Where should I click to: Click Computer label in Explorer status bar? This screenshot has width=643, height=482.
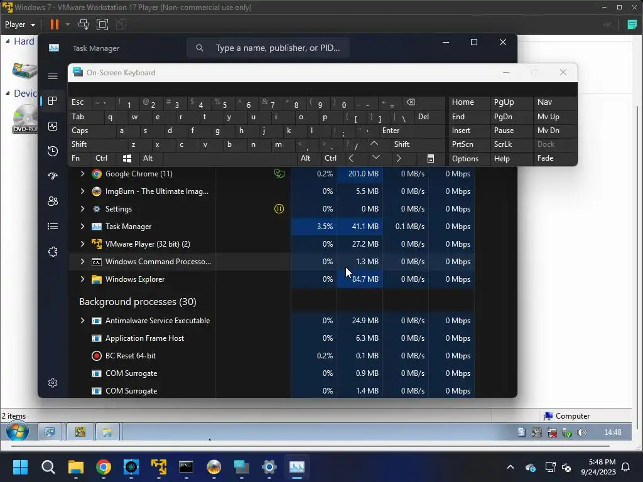(x=573, y=416)
